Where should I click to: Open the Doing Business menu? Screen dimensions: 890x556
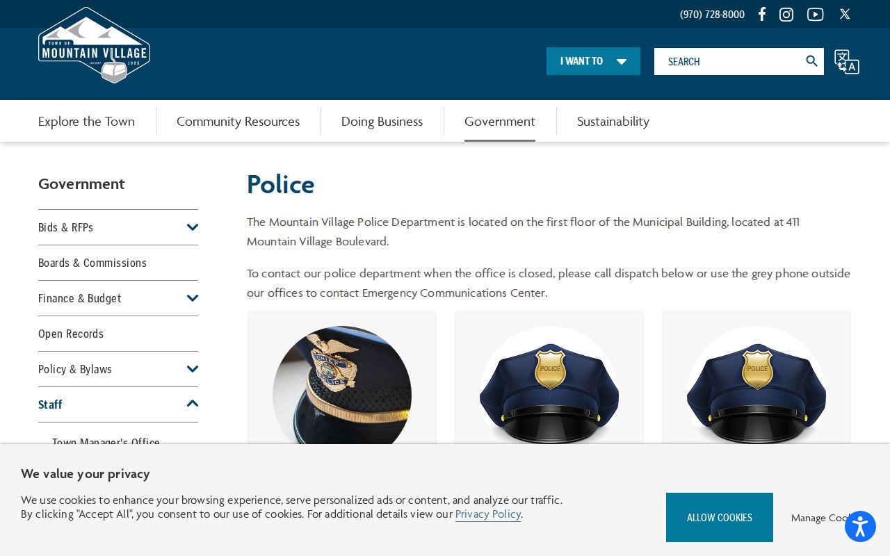point(382,121)
